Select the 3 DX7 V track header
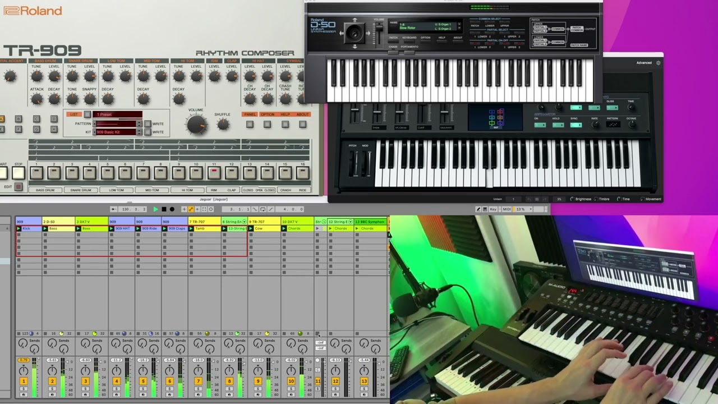Screen dimensions: 718x404 tap(92, 222)
